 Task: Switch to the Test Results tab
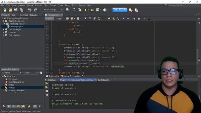click(x=104, y=80)
